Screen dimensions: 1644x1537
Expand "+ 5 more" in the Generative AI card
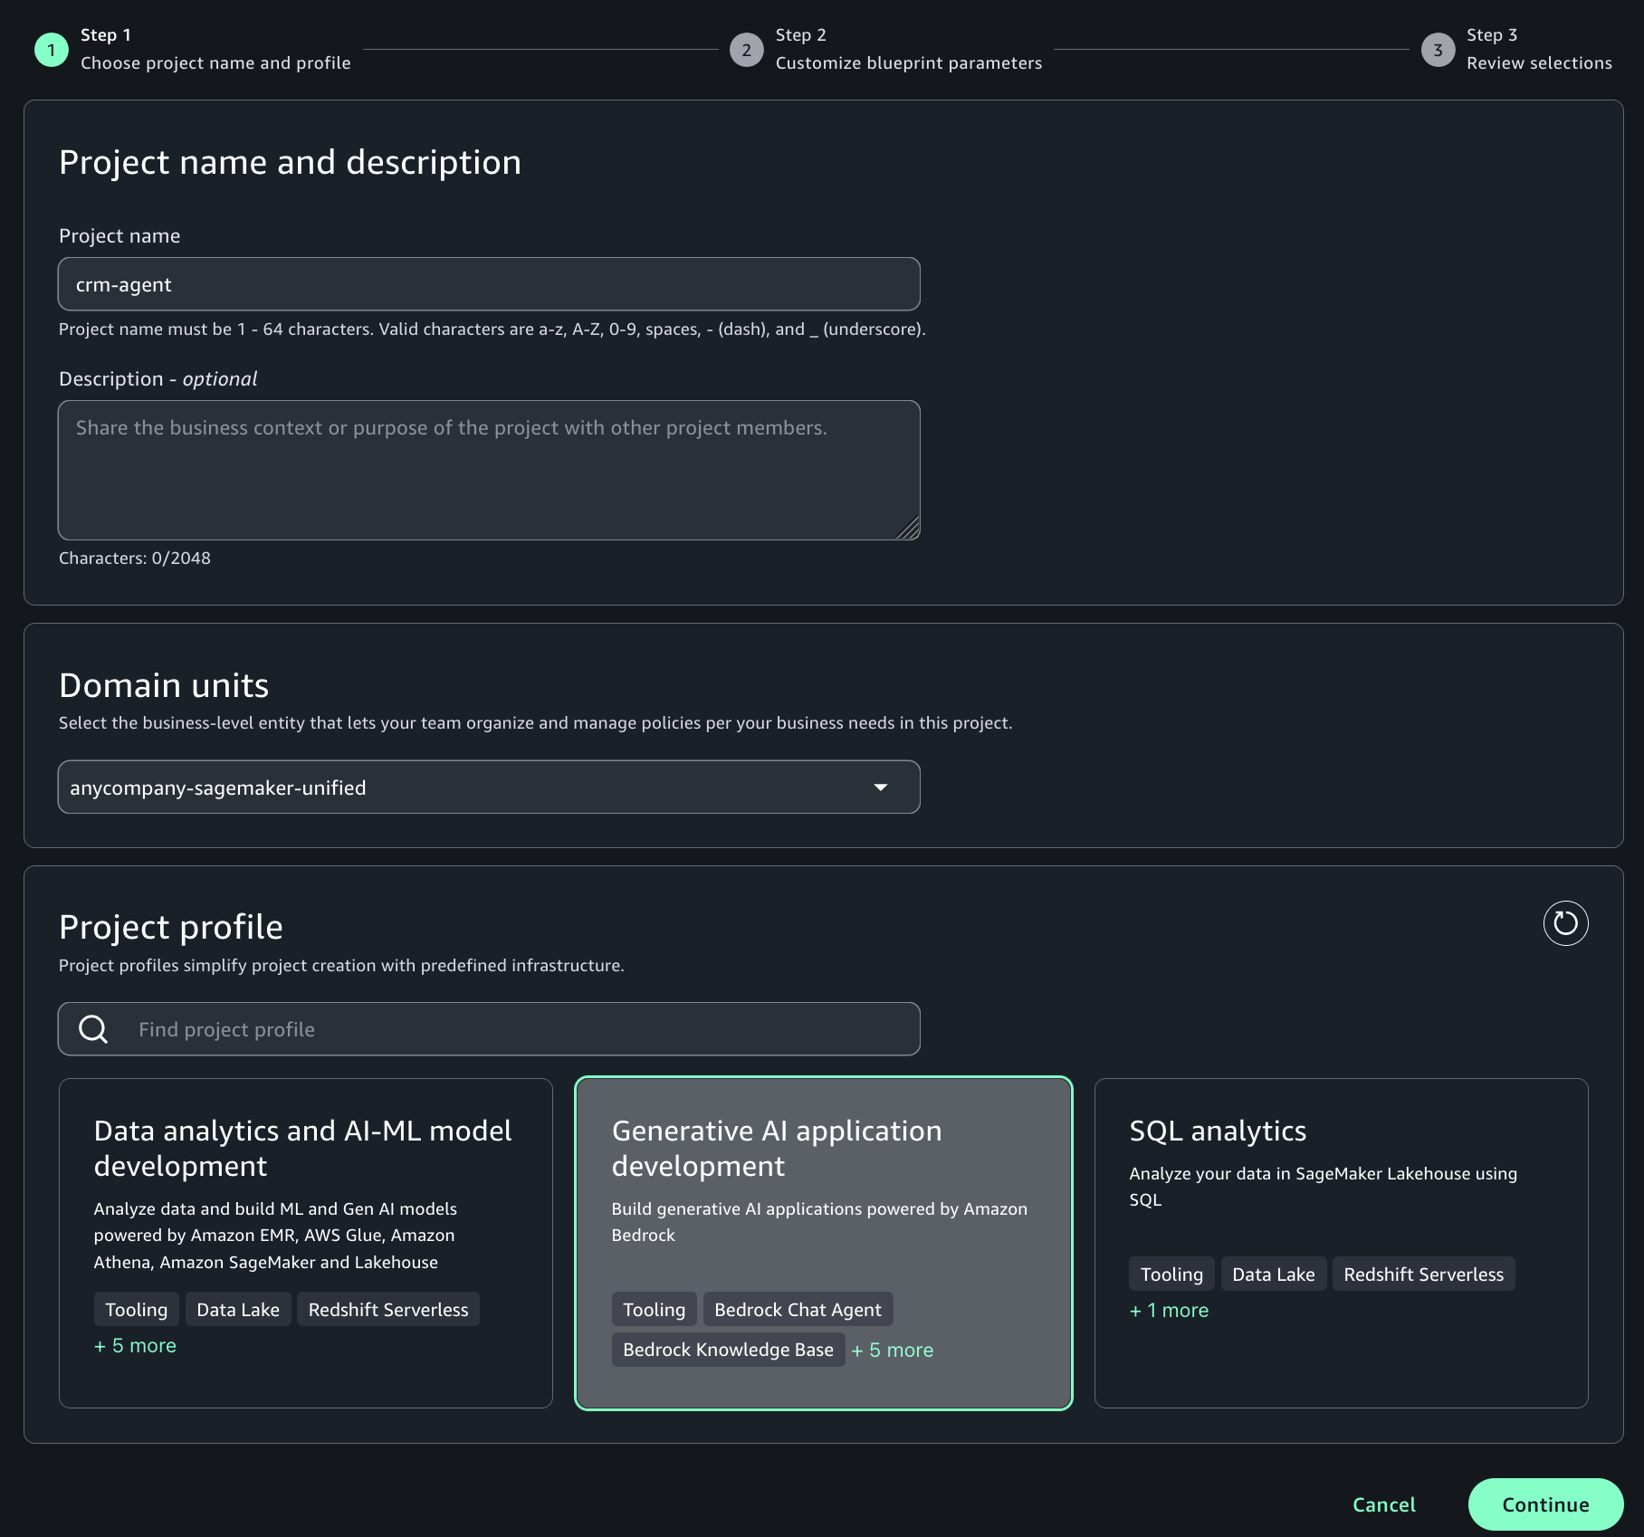(893, 1351)
